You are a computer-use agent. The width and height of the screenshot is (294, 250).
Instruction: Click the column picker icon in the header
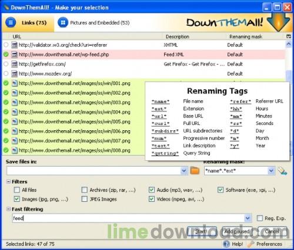[289, 36]
